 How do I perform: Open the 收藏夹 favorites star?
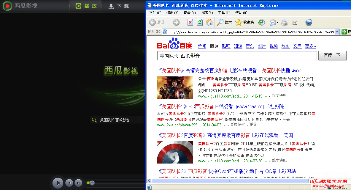pyautogui.click(x=245, y=22)
